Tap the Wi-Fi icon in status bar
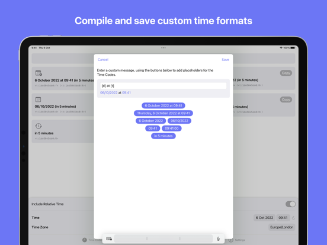Image resolution: width=327 pixels, height=245 pixels. [x=281, y=48]
